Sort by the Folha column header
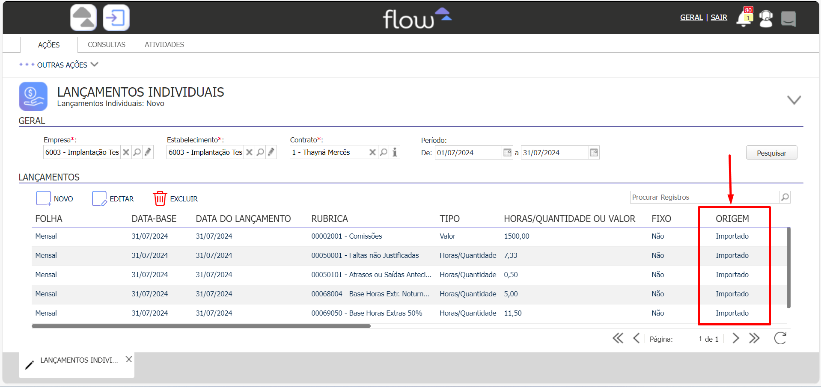This screenshot has width=821, height=387. (49, 219)
